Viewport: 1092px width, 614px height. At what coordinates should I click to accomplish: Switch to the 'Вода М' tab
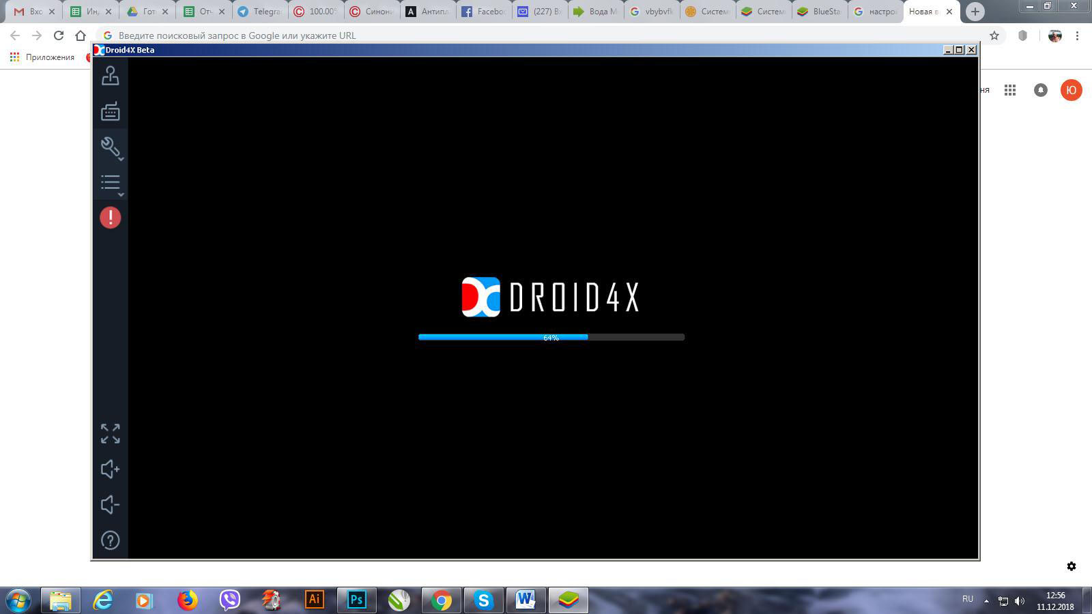click(x=597, y=12)
